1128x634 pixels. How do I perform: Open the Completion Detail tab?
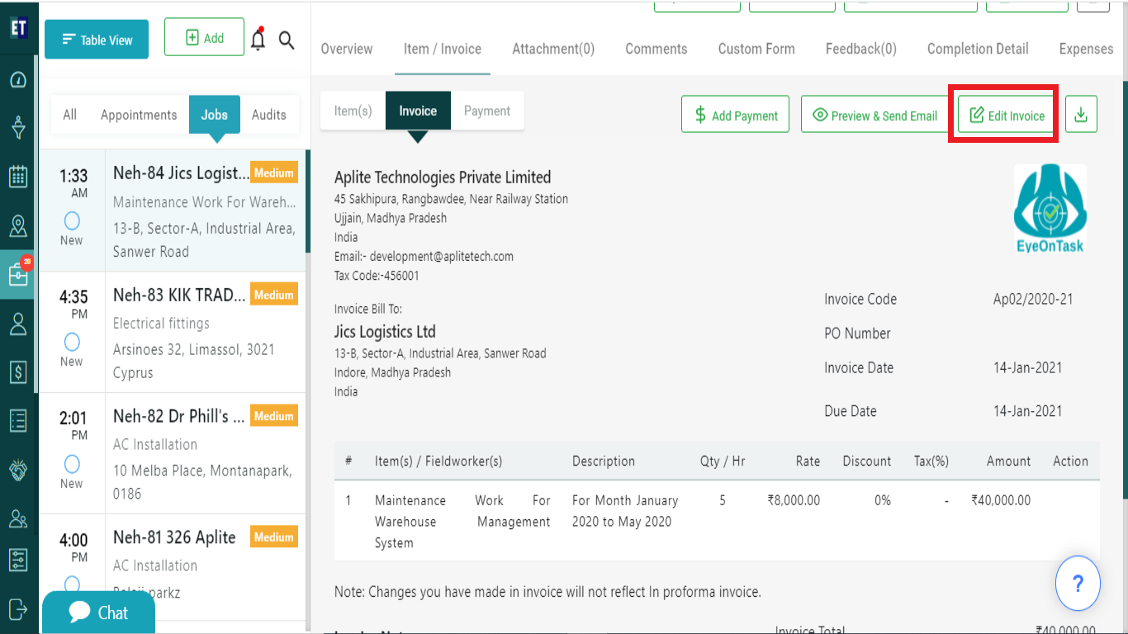[x=978, y=49]
